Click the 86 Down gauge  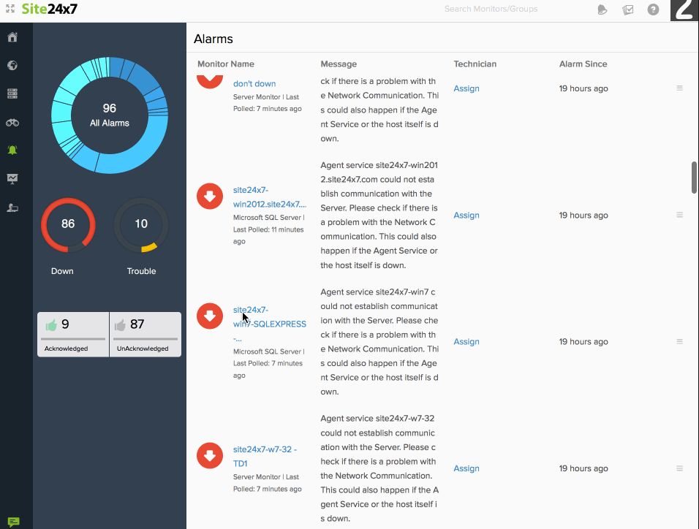coord(68,224)
